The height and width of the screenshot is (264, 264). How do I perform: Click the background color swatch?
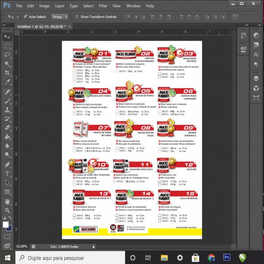(10, 229)
